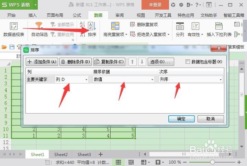
Task: Click the Not Logged In (未登录) button
Action: coord(155,5)
